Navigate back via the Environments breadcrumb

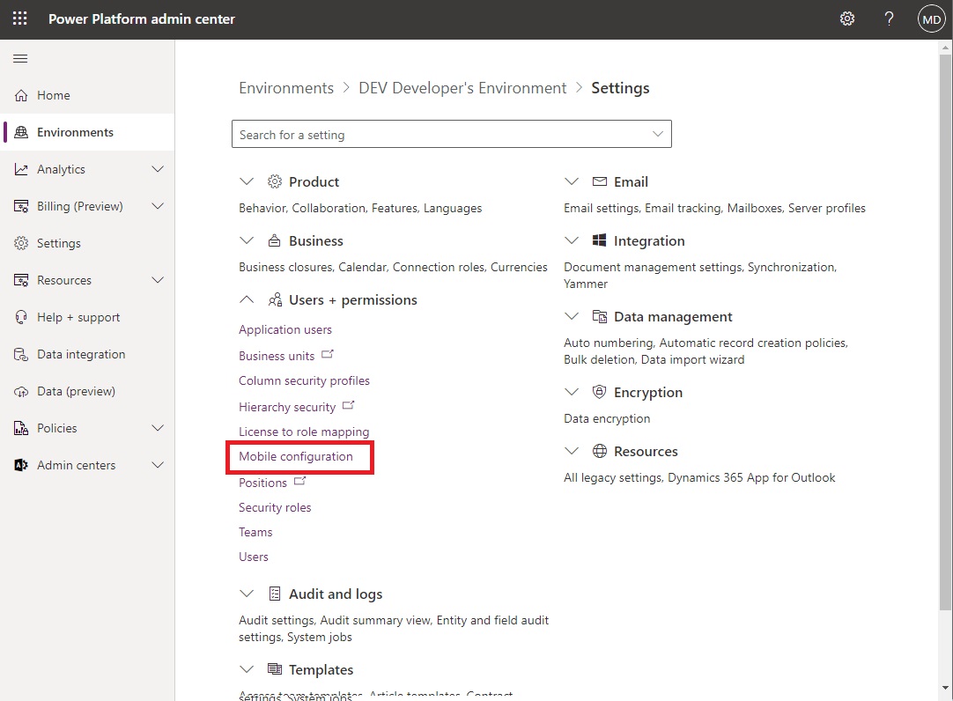pos(286,87)
